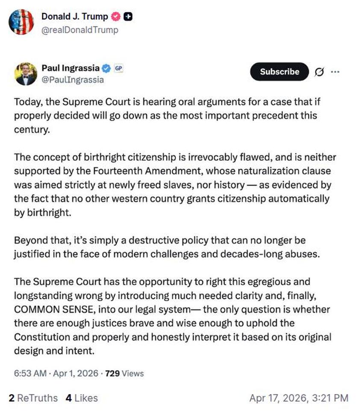Screen dimensions: 359x418
Task: Click the 6:53 AM · Apr 1, 2026 timestamp
Action: 57,373
